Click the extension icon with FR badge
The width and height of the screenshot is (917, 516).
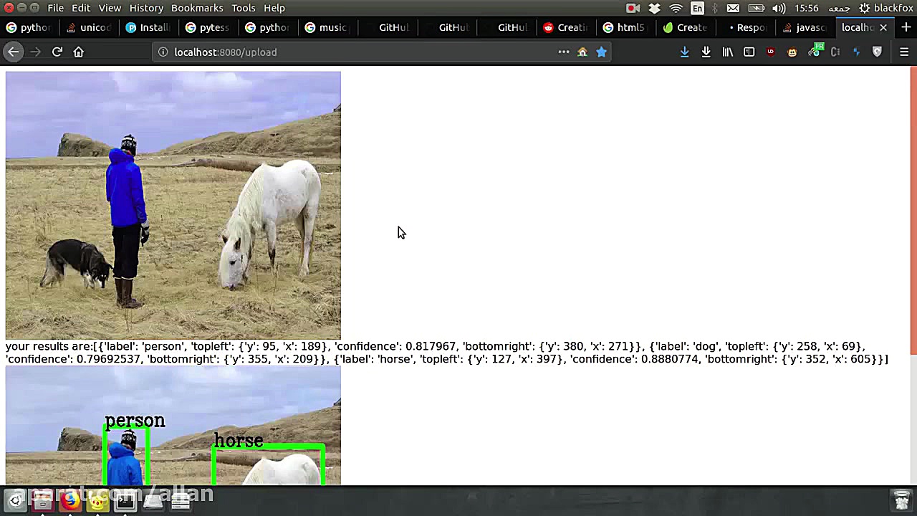coord(815,51)
